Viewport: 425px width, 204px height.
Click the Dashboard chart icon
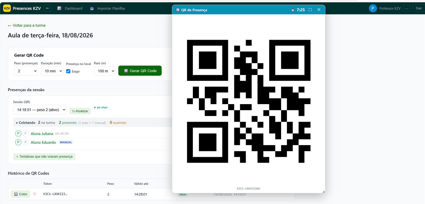(x=59, y=8)
